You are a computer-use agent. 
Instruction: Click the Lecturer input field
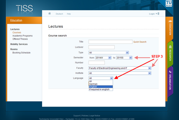pyautogui.click(x=101, y=47)
